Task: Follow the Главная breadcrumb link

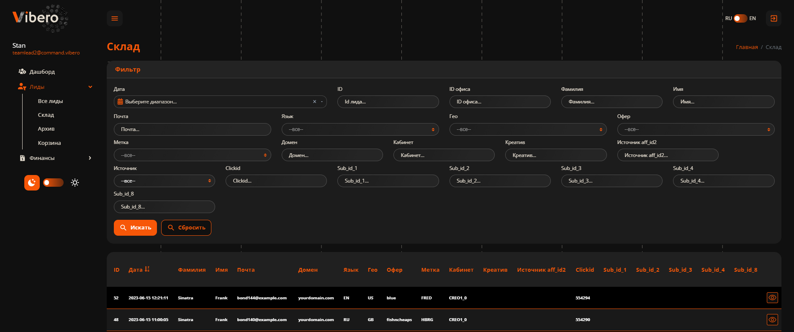Action: coord(747,47)
